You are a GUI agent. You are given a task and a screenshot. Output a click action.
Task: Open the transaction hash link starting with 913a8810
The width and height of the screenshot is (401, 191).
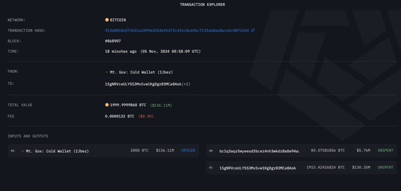pos(177,31)
